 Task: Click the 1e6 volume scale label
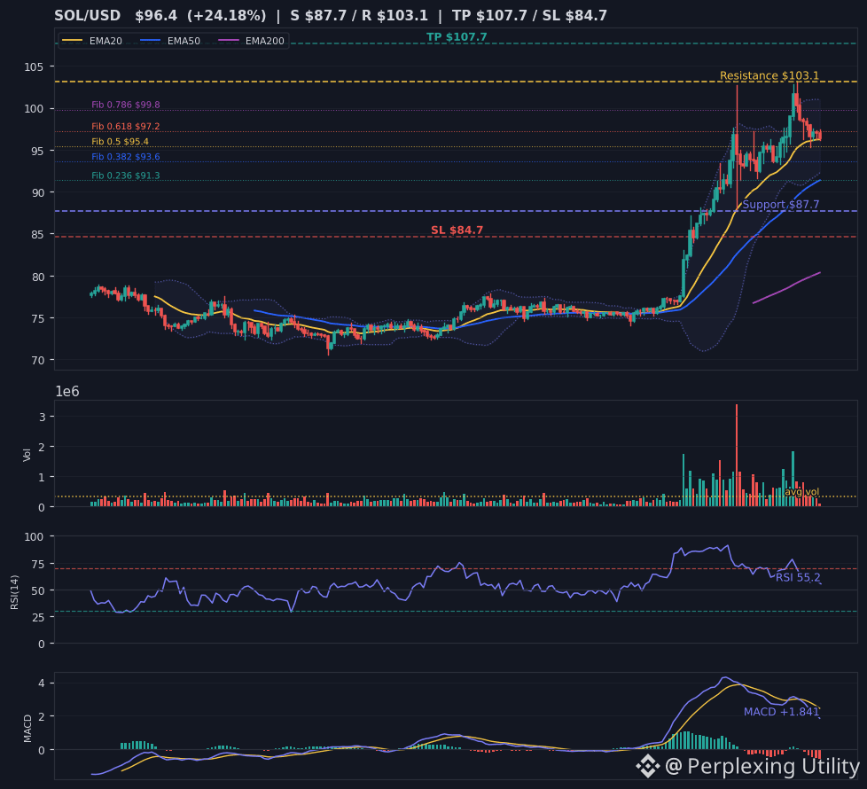(67, 392)
